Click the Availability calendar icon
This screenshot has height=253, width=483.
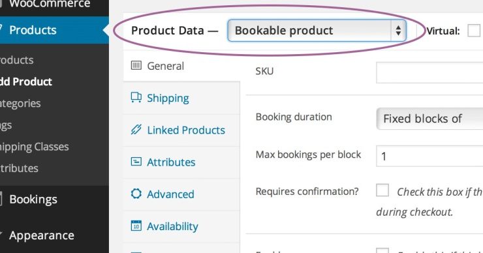[x=136, y=226]
